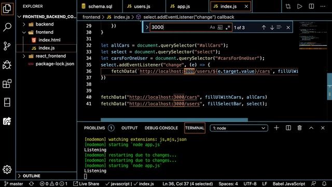Kill the terminal with trash icon
This screenshot has height=187, width=332.
pyautogui.click(x=299, y=128)
